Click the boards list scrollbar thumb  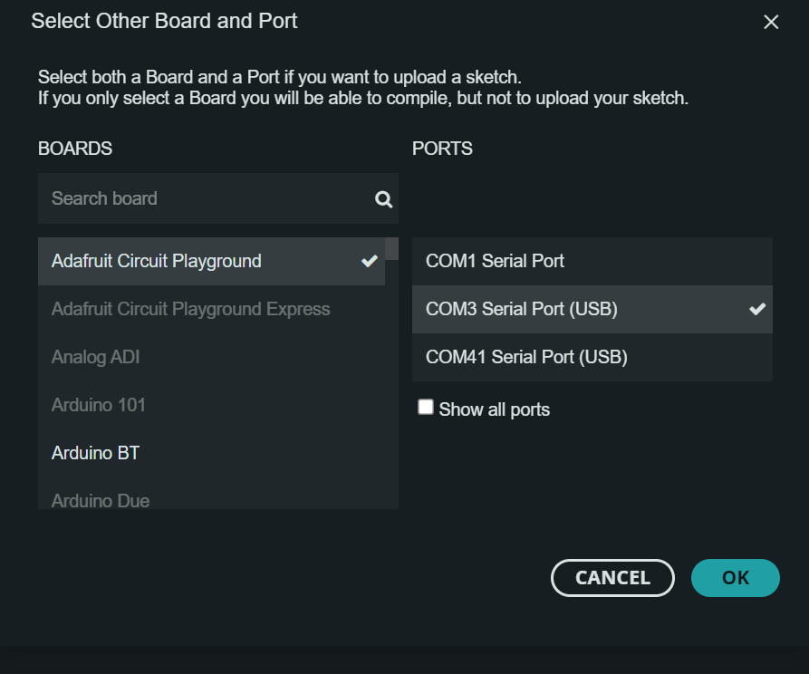pyautogui.click(x=391, y=248)
